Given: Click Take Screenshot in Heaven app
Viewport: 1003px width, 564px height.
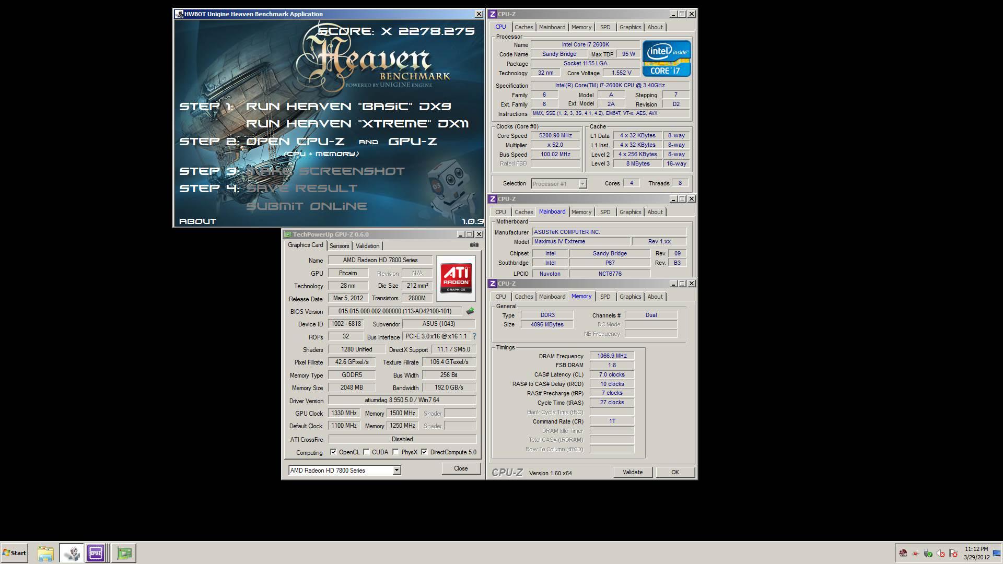Looking at the screenshot, I should (x=325, y=171).
